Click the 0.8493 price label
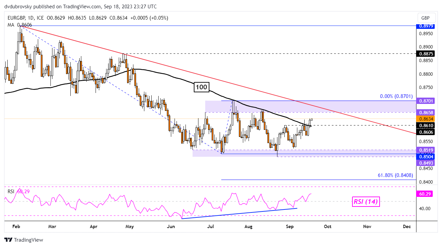Image resolution: width=442 pixels, height=247 pixels. pyautogui.click(x=425, y=162)
